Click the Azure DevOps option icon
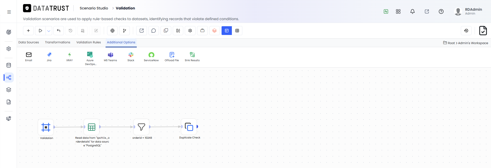Screen dimensions: 491x168 point(90,55)
